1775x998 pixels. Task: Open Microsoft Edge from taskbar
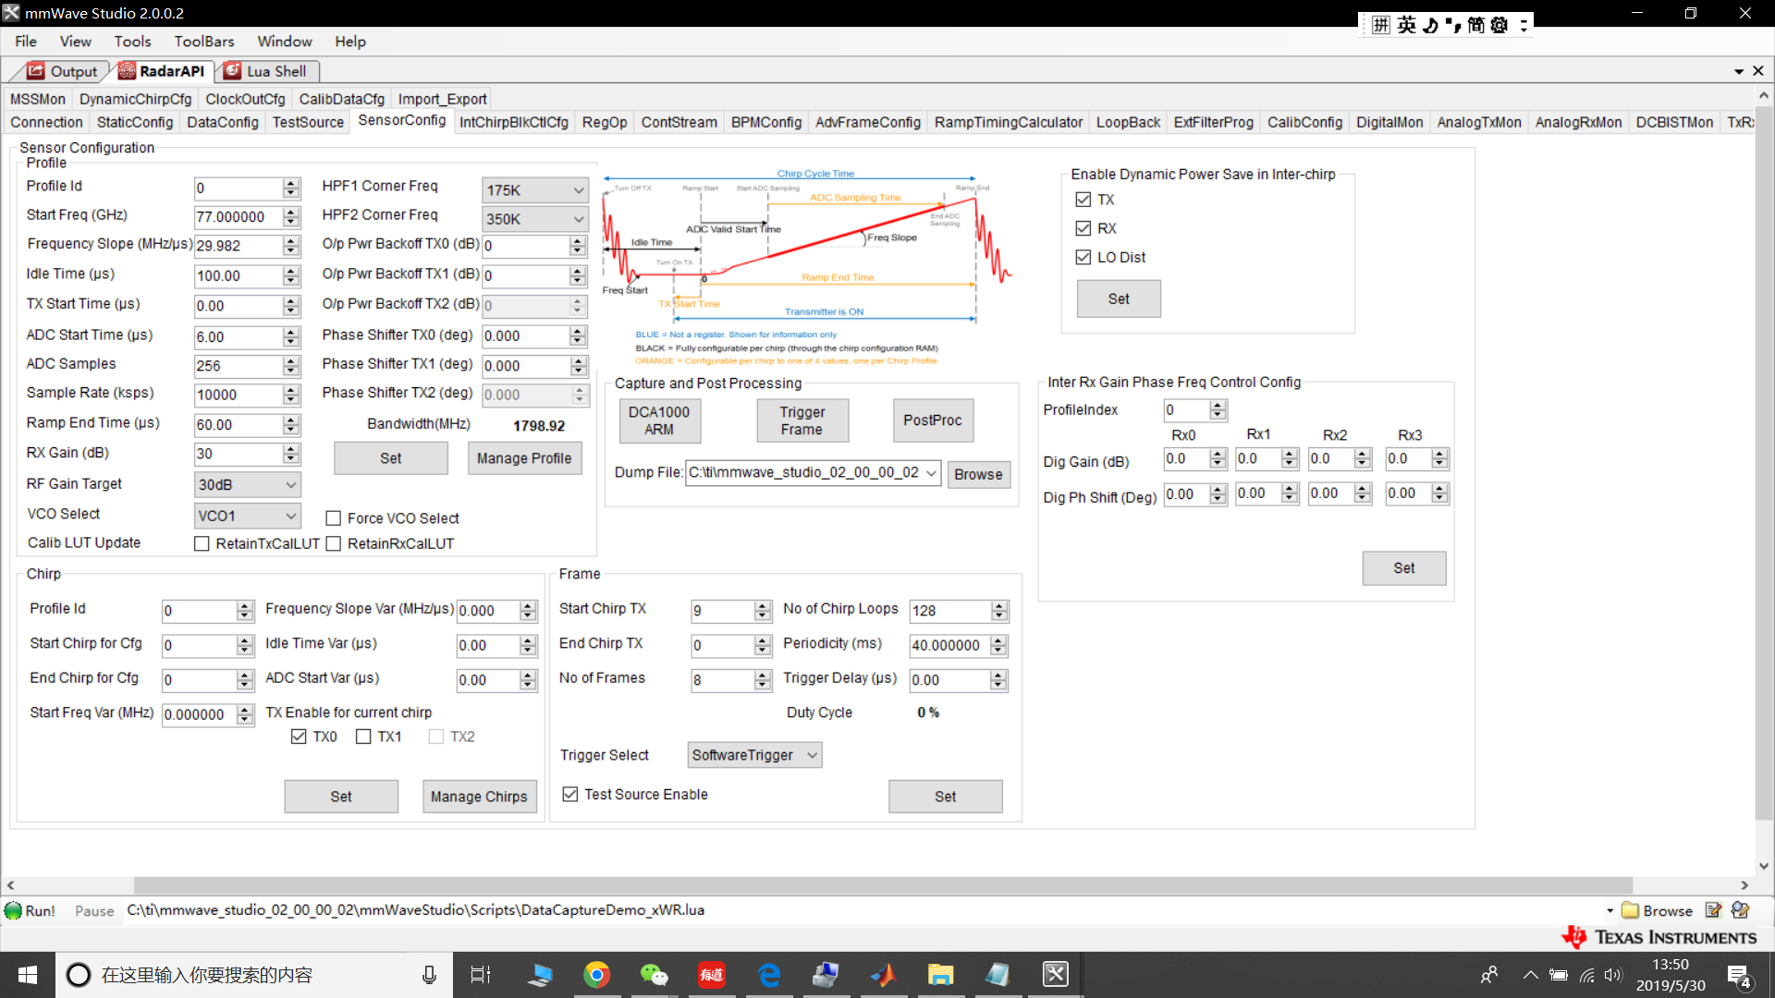click(x=769, y=975)
